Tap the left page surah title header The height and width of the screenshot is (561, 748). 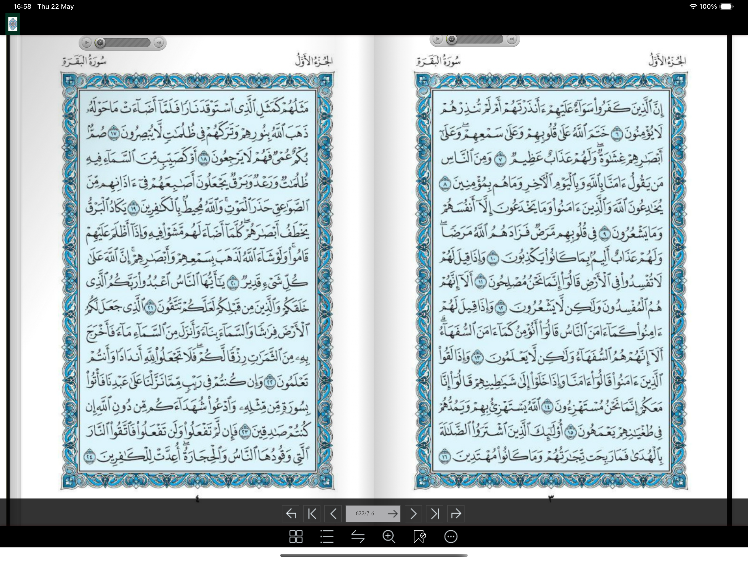coord(84,61)
